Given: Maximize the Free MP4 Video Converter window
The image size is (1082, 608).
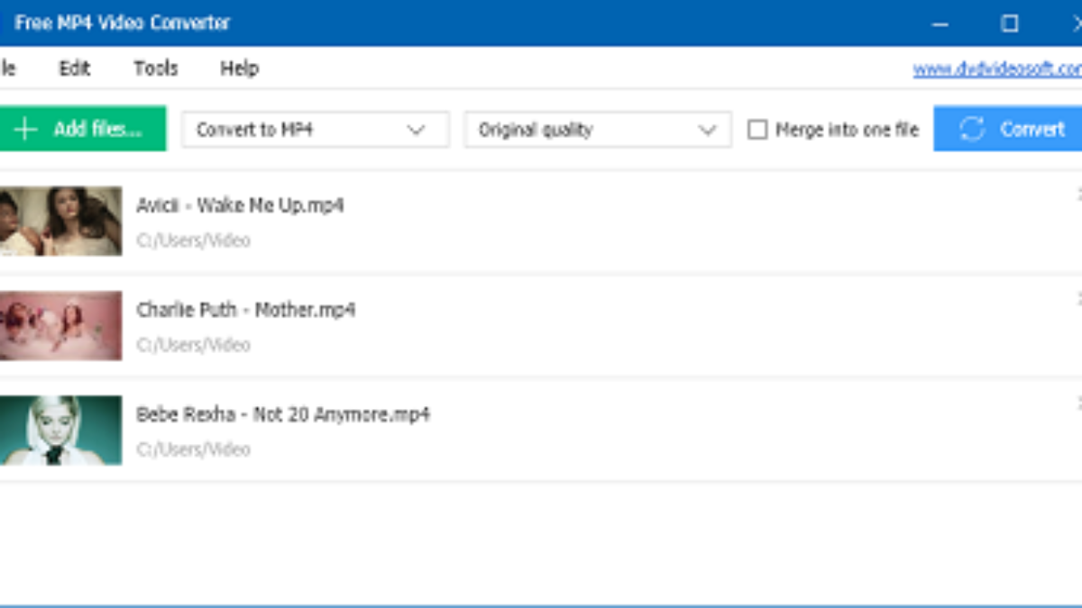Looking at the screenshot, I should pos(1010,23).
